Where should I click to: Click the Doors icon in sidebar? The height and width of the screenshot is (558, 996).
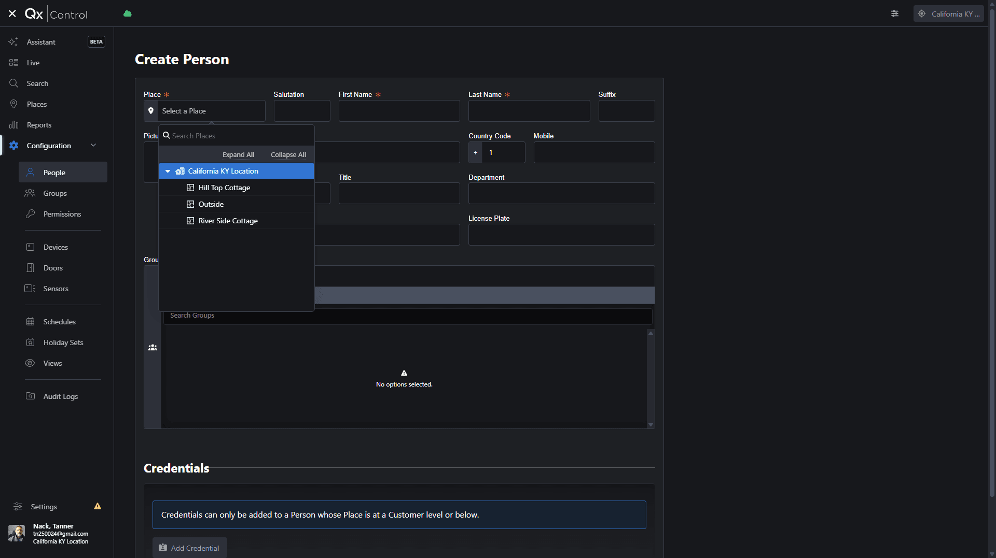coord(30,268)
